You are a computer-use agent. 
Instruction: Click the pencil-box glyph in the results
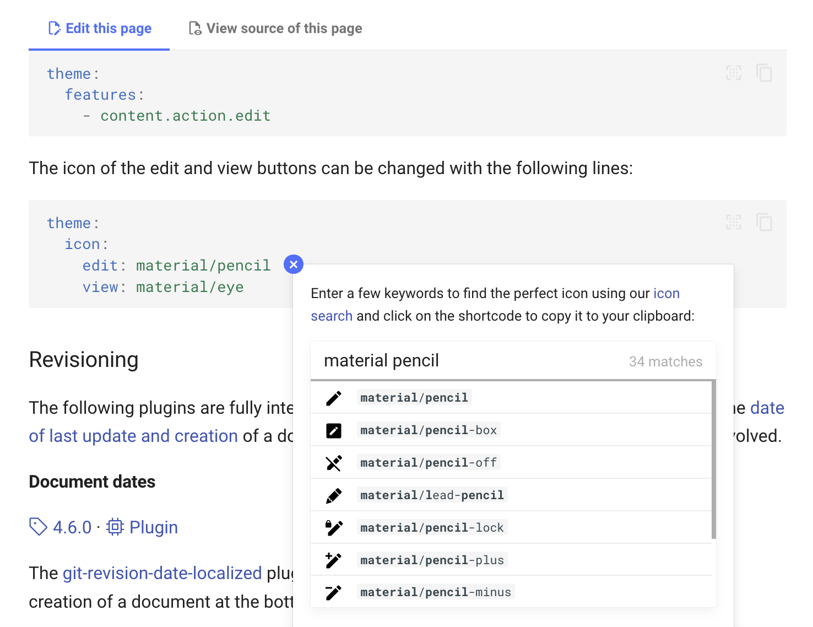pos(333,430)
